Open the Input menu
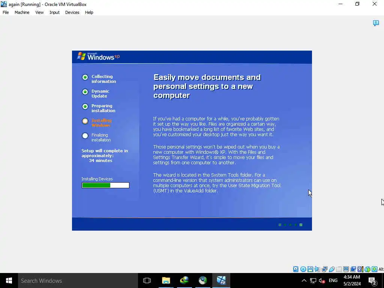 click(x=54, y=12)
